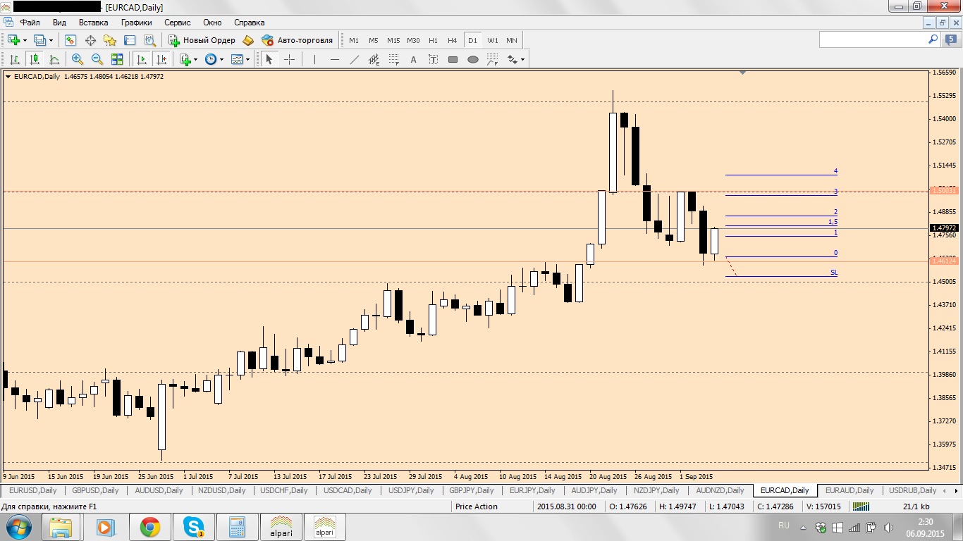Click the Price Action profile in status bar
This screenshot has width=963, height=541.
477,506
